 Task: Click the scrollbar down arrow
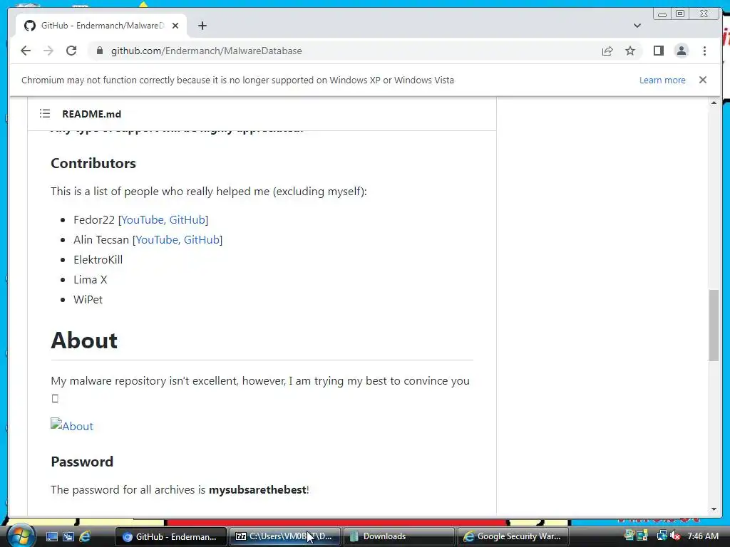[x=714, y=509]
